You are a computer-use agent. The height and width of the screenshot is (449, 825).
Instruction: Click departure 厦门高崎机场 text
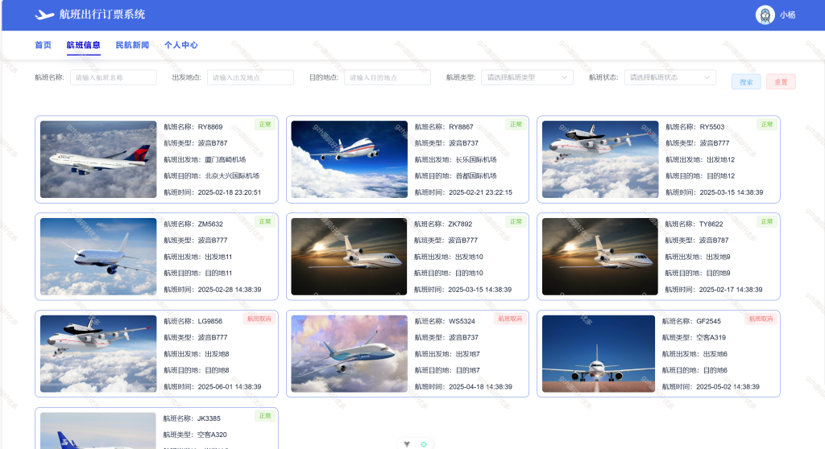tap(226, 160)
